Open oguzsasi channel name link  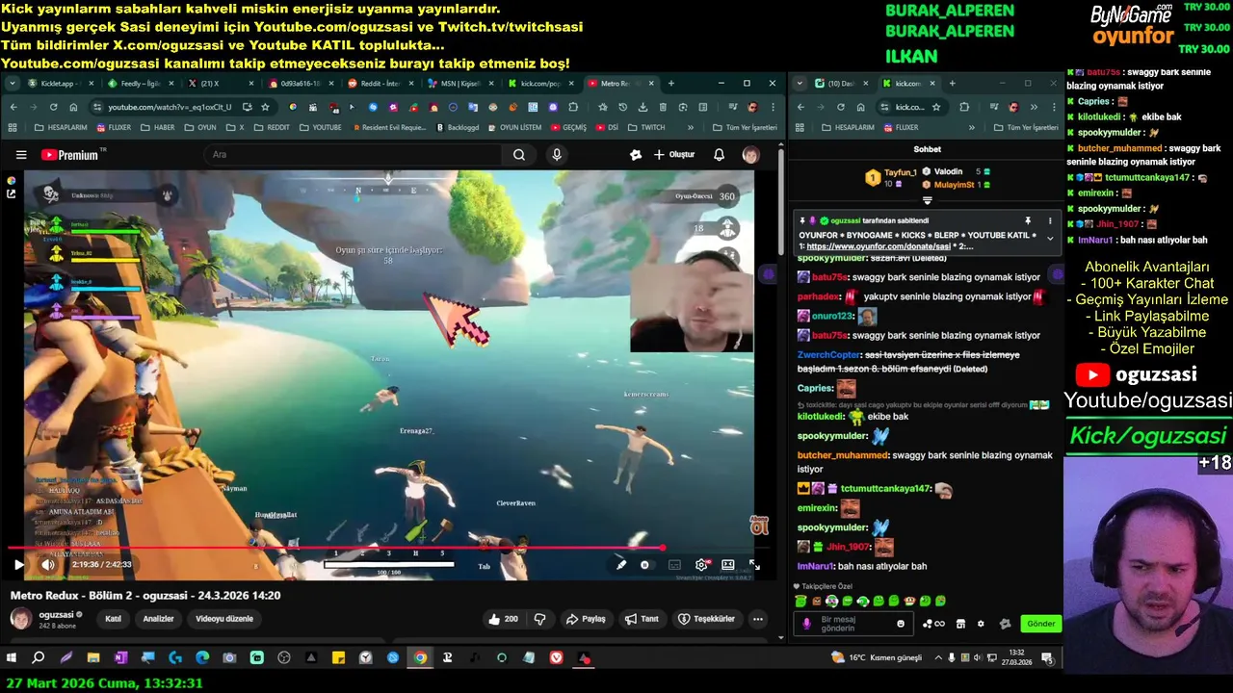click(57, 614)
